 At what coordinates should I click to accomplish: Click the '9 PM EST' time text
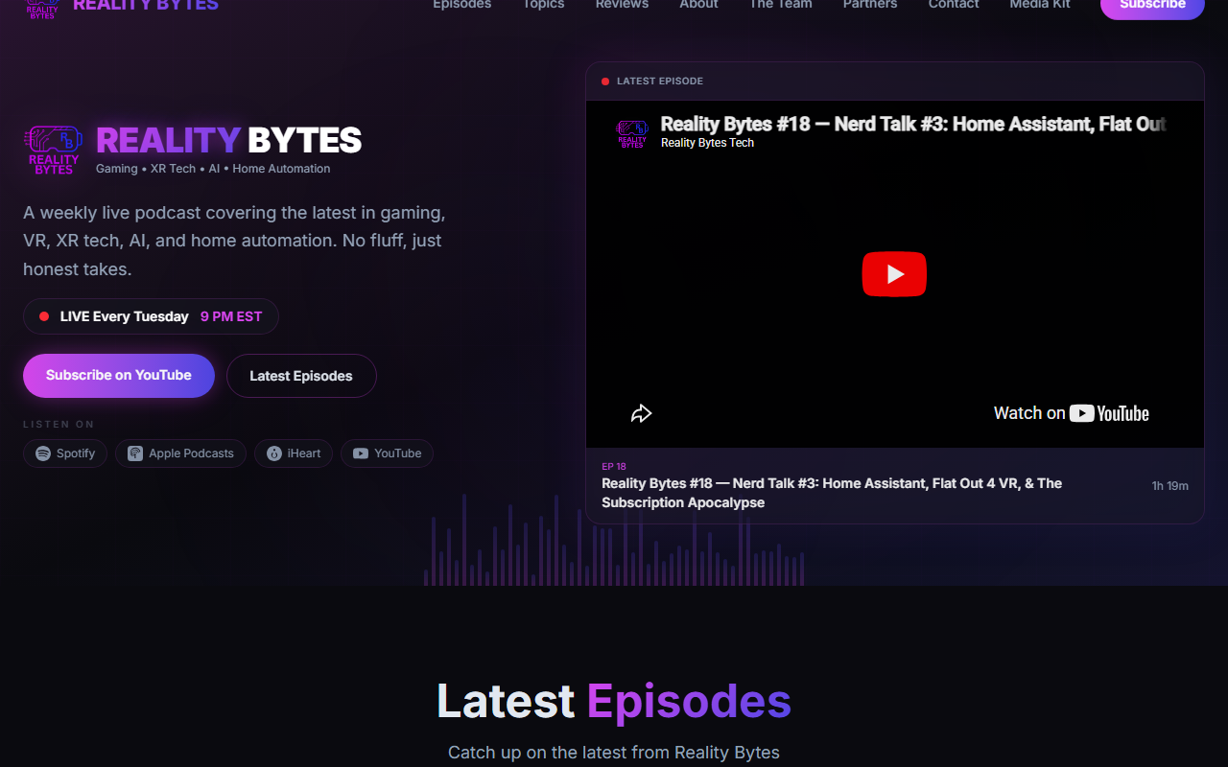click(231, 316)
